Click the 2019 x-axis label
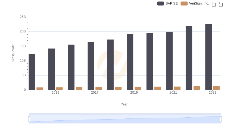This screenshot has width=226, height=130. coord(134,92)
